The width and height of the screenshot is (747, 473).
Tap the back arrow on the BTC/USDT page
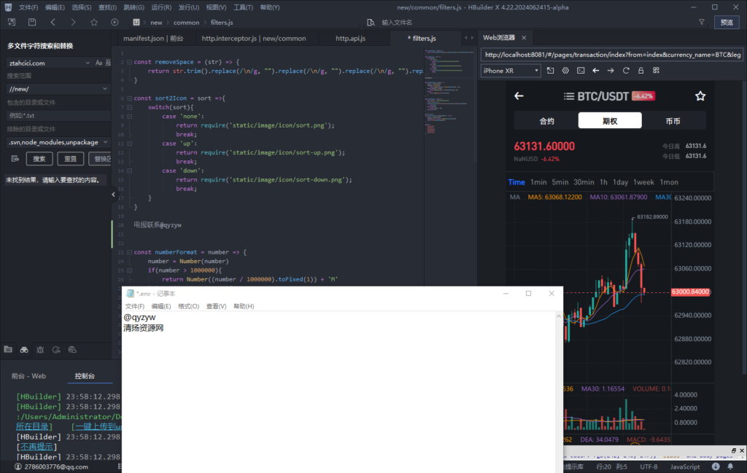point(519,96)
